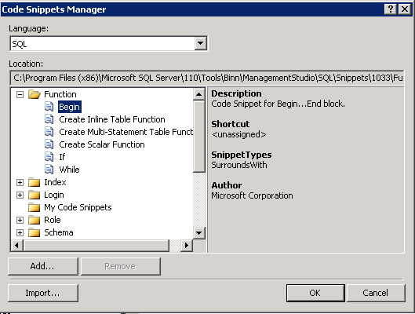Expand the Login folder node
The height and width of the screenshot is (314, 415).
click(20, 195)
